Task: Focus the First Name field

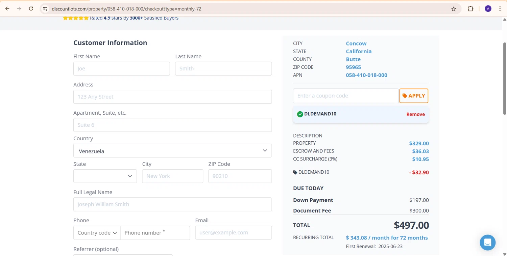Action: [122, 68]
